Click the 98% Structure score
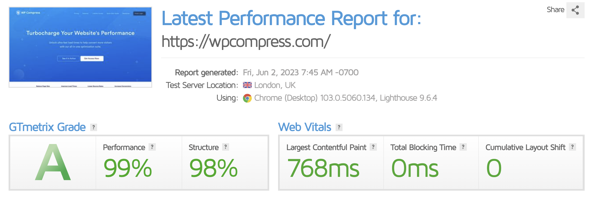Image resolution: width=591 pixels, height=197 pixels. point(213,168)
